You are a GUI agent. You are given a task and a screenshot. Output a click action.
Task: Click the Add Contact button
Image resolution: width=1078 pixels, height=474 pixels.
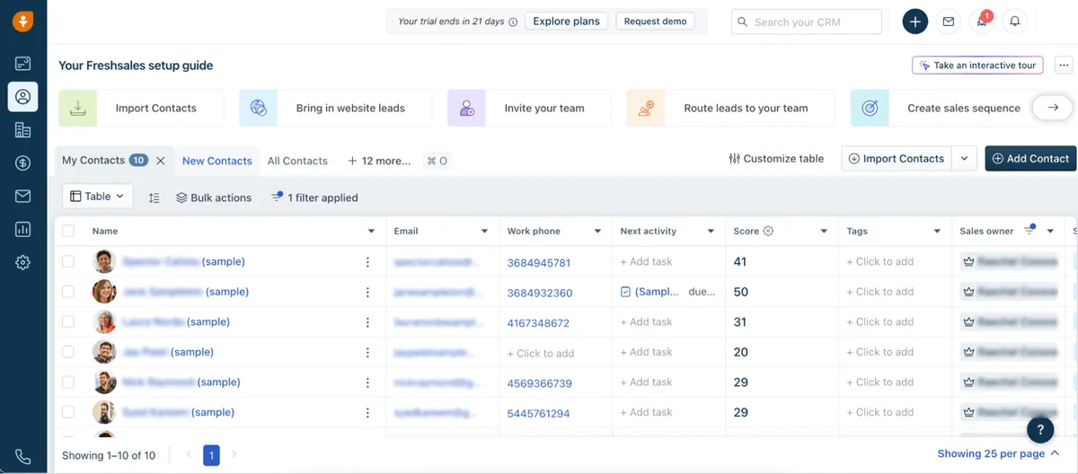[x=1030, y=159]
